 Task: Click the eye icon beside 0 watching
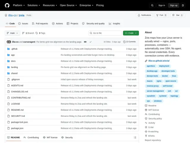click(146, 132)
